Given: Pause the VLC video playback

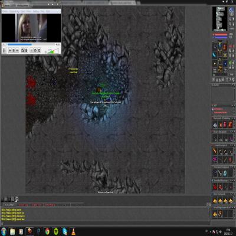Looking at the screenshot, I should [4, 51].
